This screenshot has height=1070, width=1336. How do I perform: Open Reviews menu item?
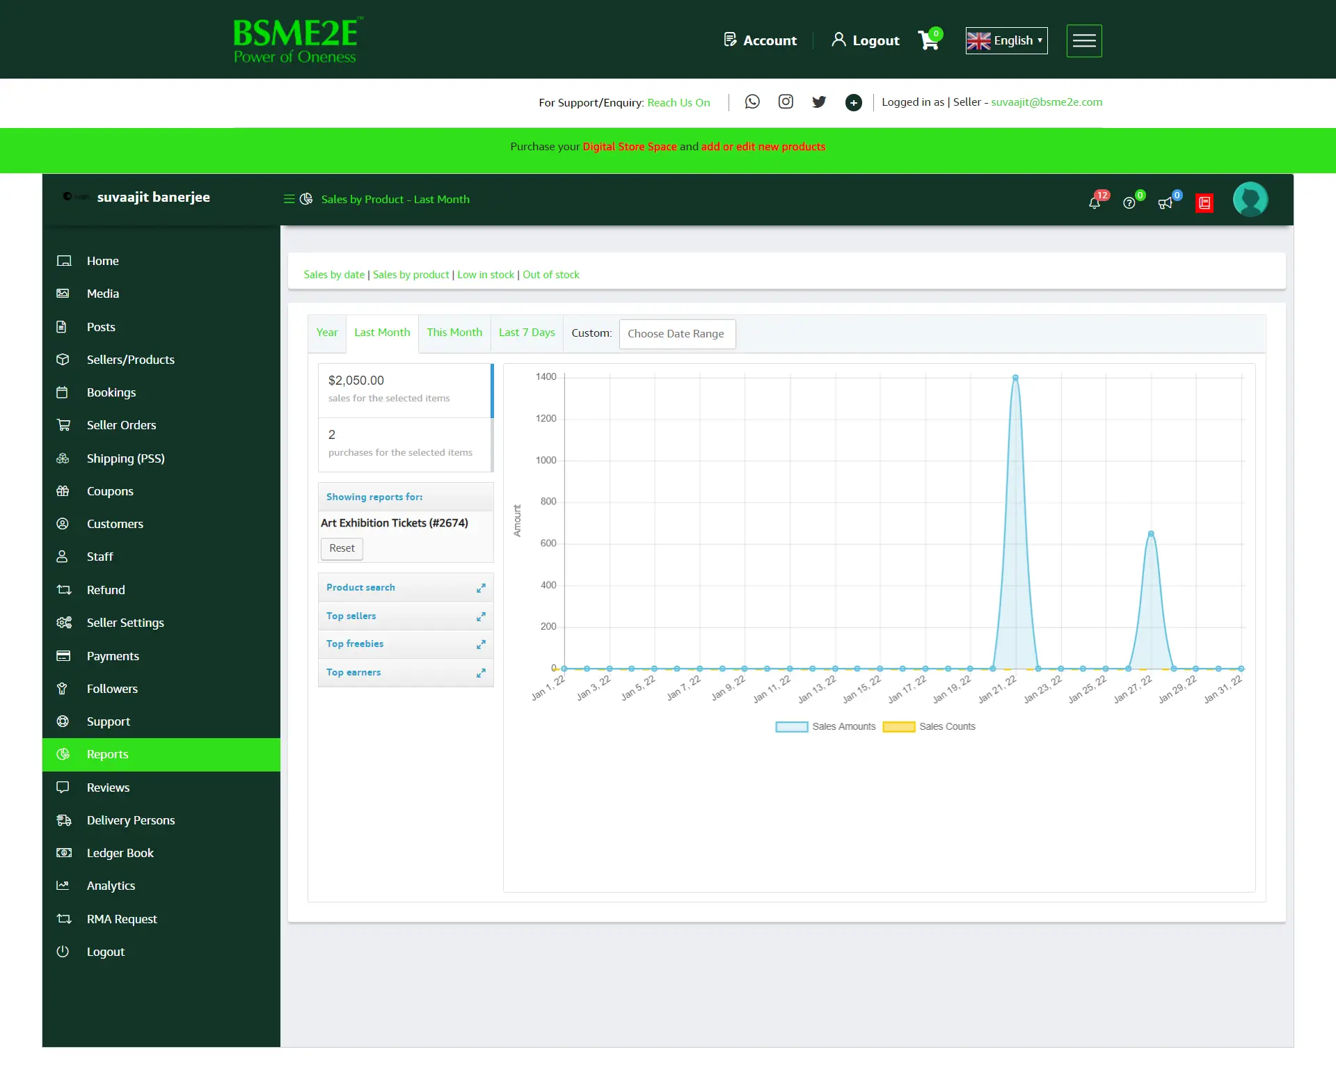click(161, 788)
